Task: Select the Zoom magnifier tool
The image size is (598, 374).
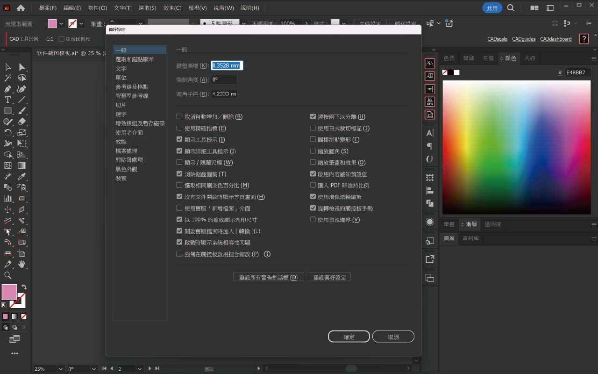Action: (x=8, y=275)
